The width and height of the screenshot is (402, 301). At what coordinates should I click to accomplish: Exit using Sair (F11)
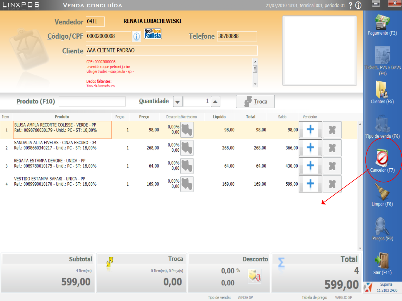382,264
